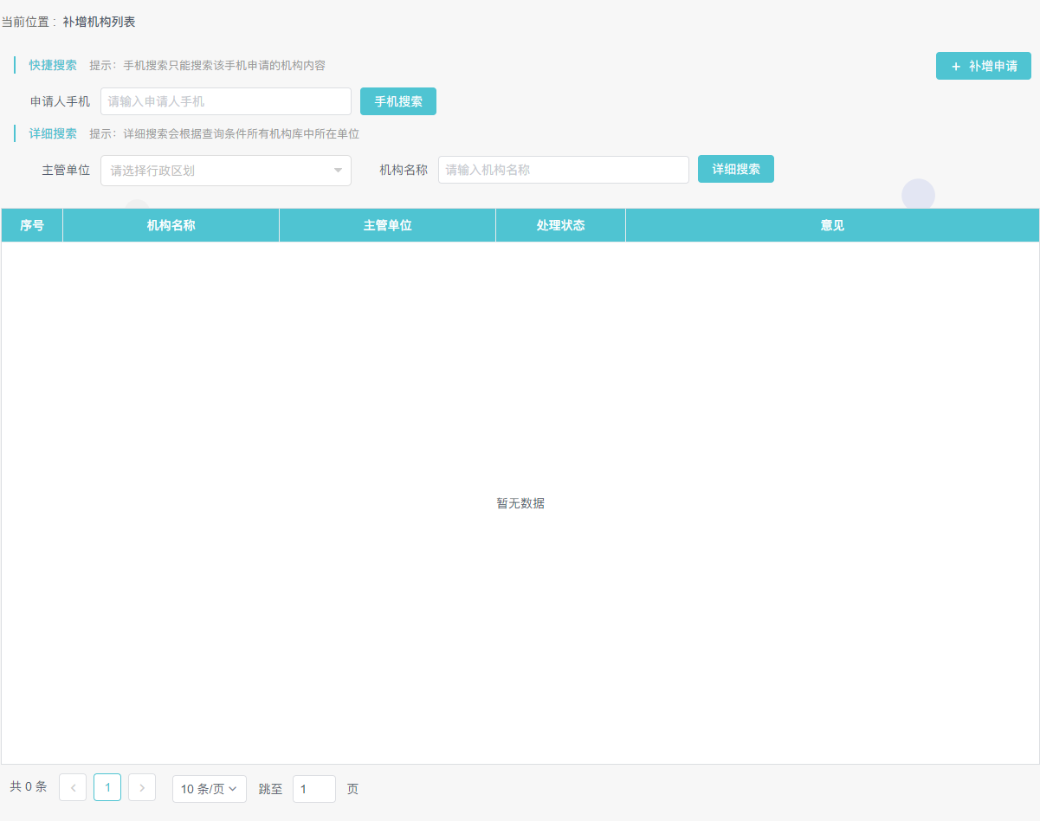This screenshot has width=1040, height=821.
Task: Click the 详细搜索 section heading label
Action: point(53,133)
